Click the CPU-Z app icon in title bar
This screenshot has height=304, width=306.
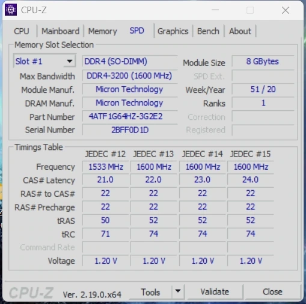[x=11, y=10]
